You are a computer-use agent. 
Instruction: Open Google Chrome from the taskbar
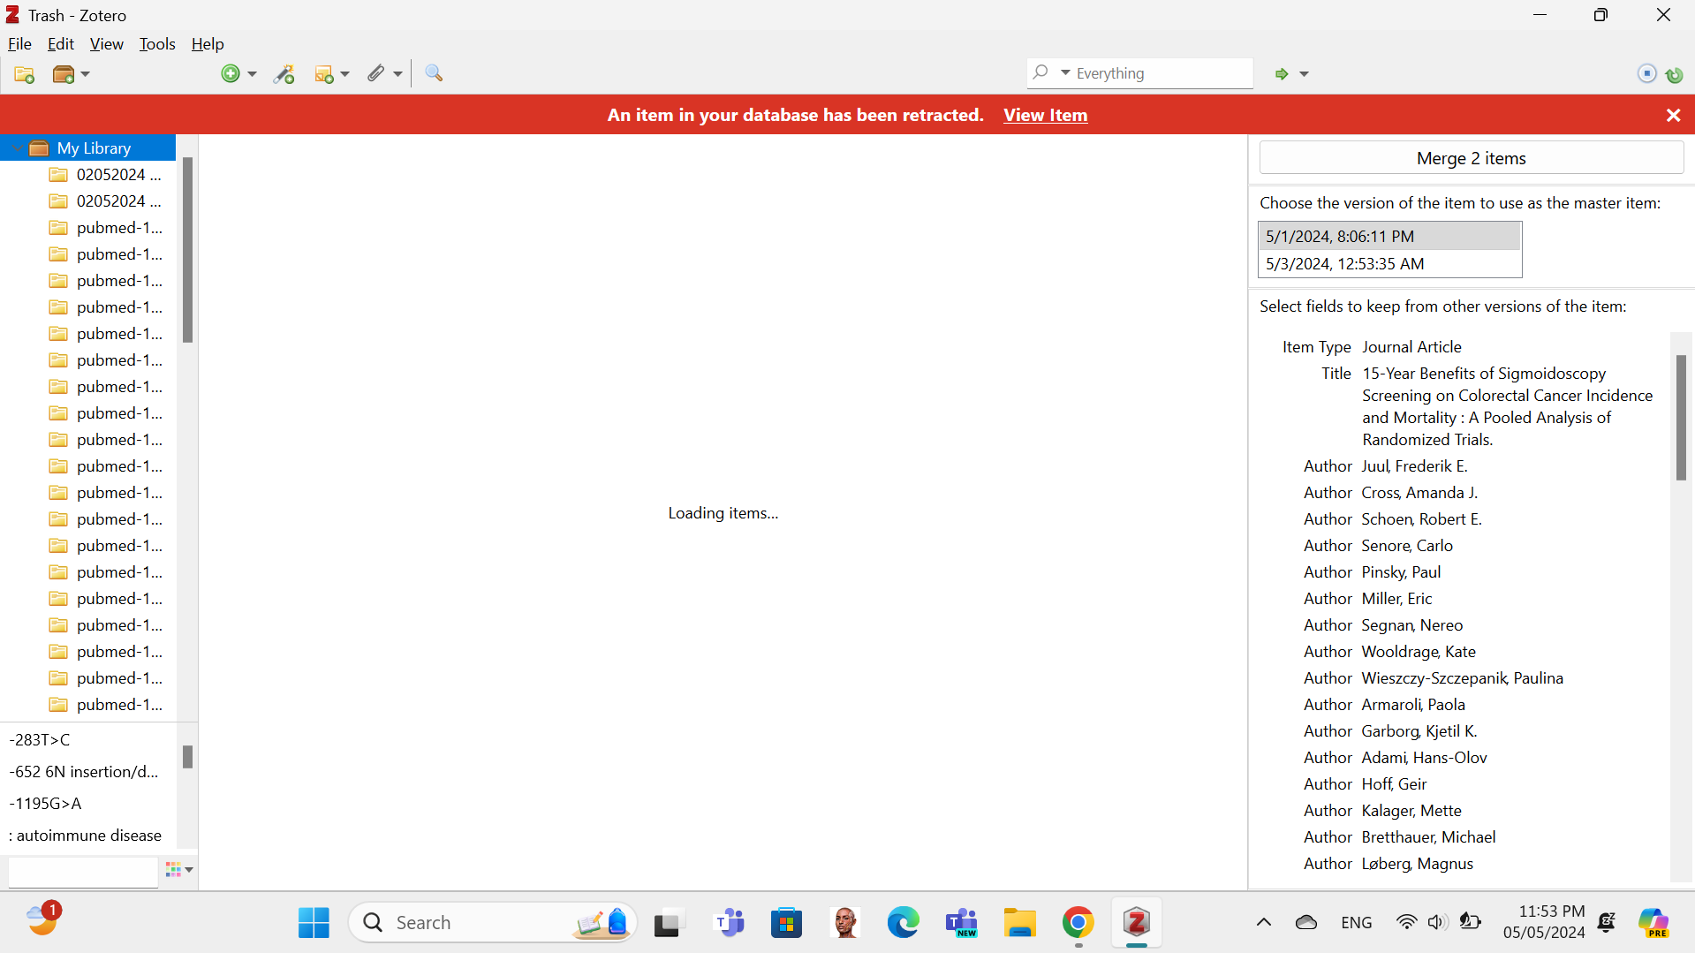click(x=1078, y=923)
